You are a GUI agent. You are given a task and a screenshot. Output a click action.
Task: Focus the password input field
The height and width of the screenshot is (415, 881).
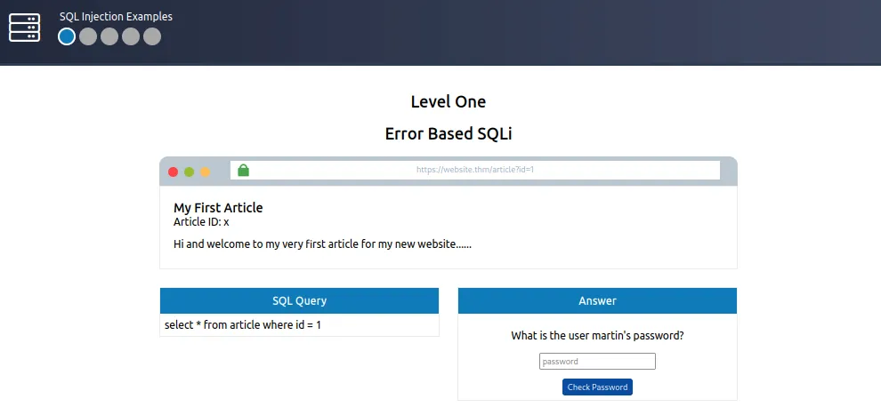point(597,361)
